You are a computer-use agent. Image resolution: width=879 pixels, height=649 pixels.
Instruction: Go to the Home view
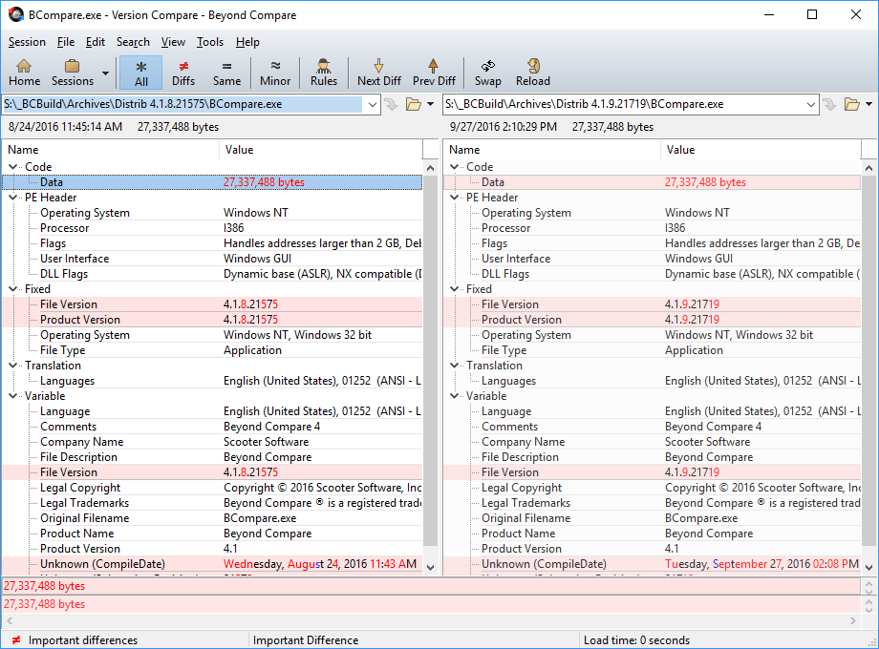[24, 73]
